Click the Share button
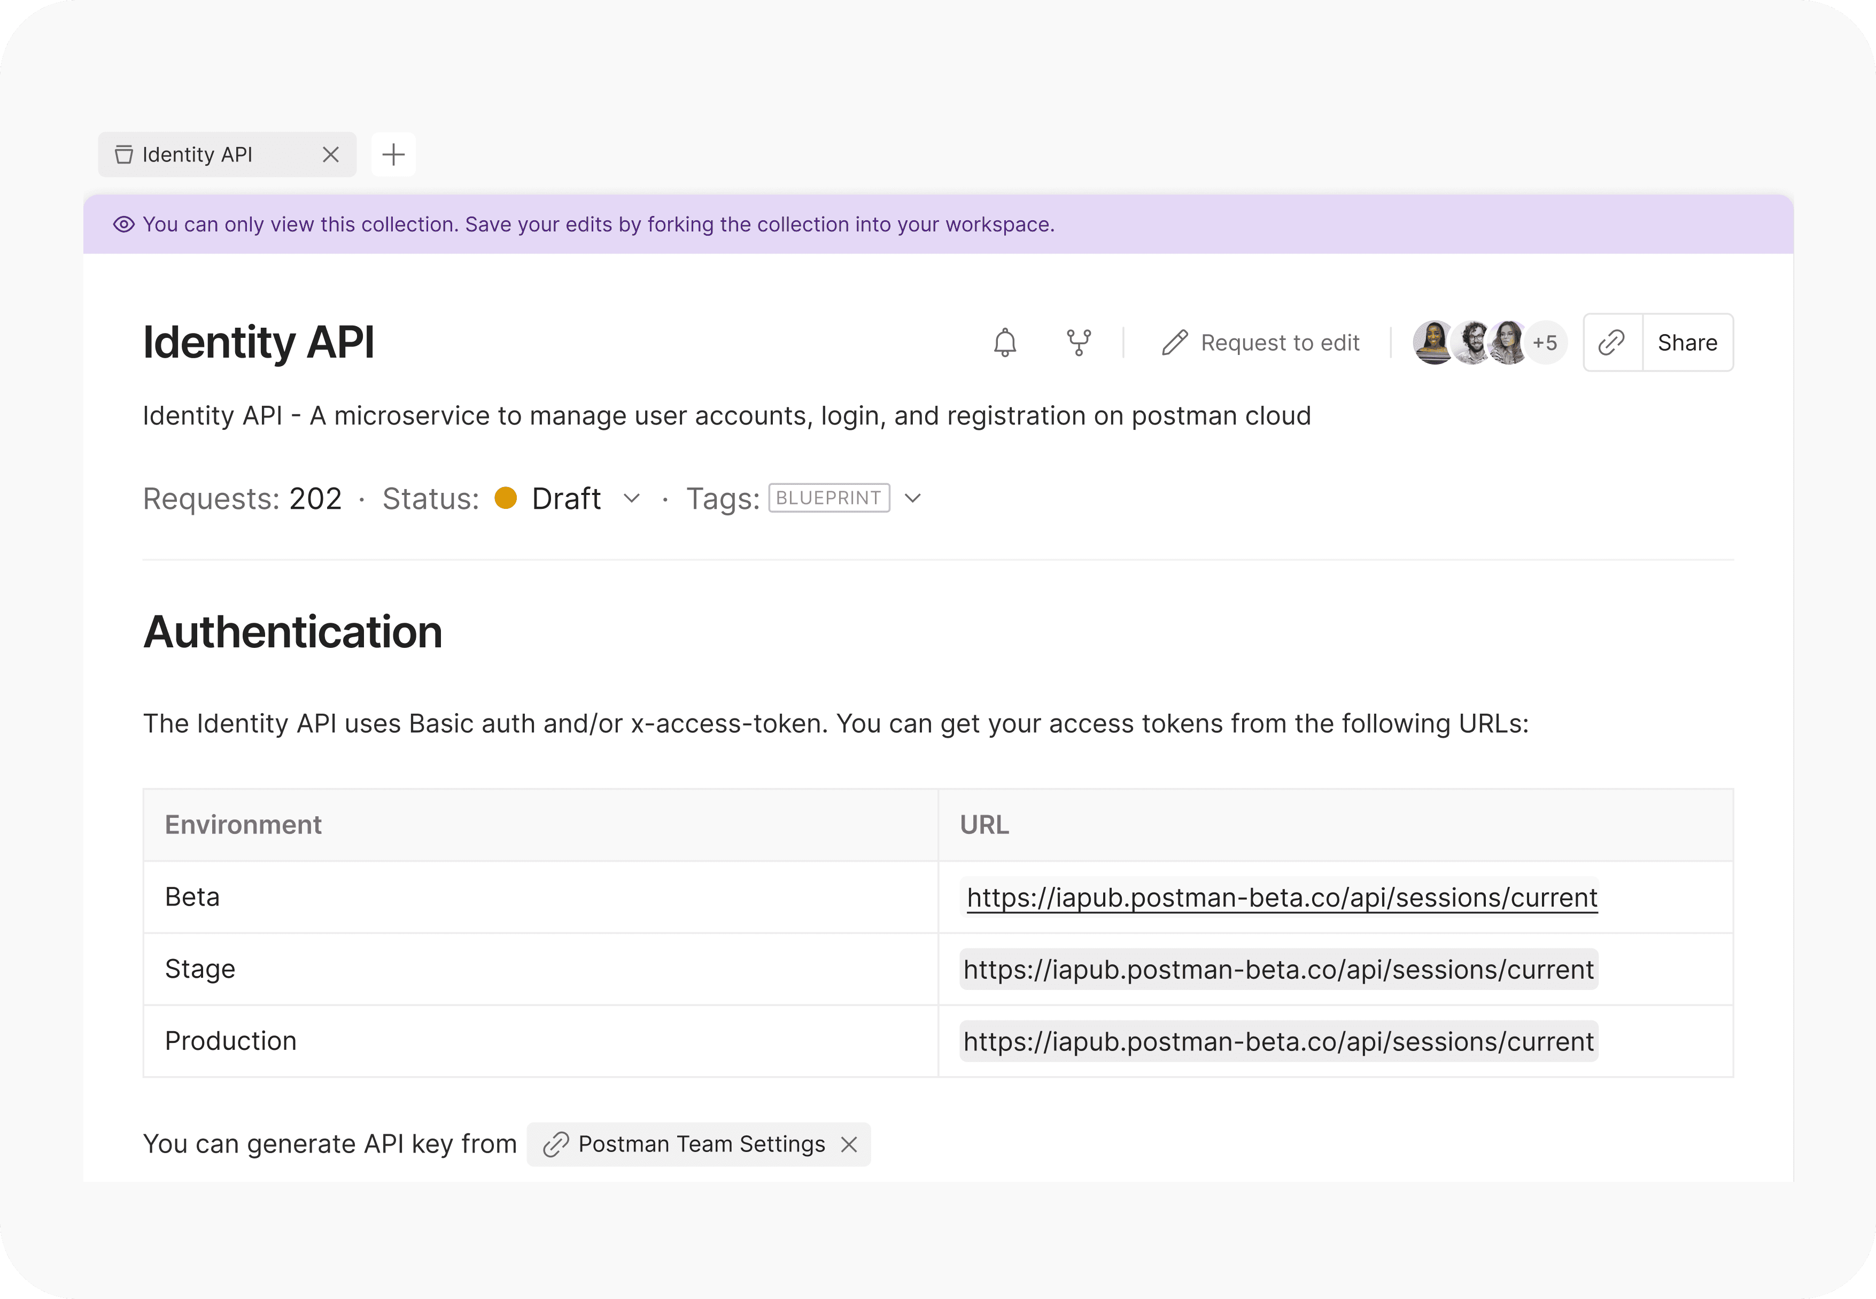This screenshot has height=1299, width=1876. [1687, 343]
